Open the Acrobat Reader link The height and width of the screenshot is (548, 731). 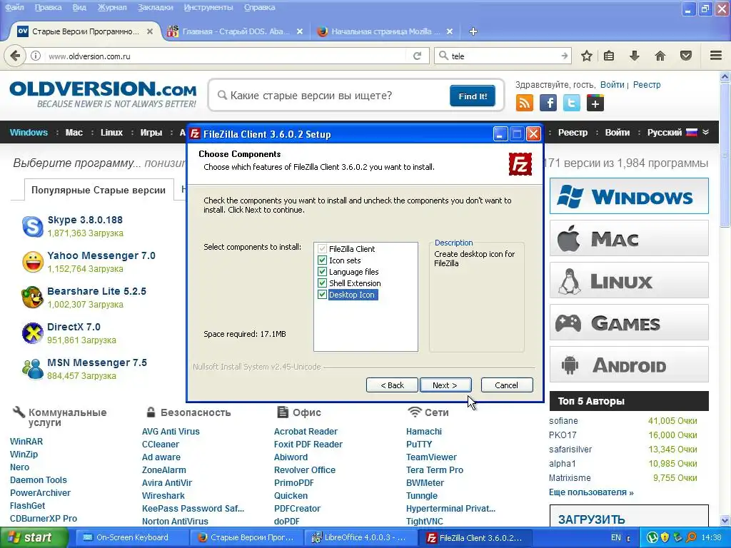tap(306, 432)
